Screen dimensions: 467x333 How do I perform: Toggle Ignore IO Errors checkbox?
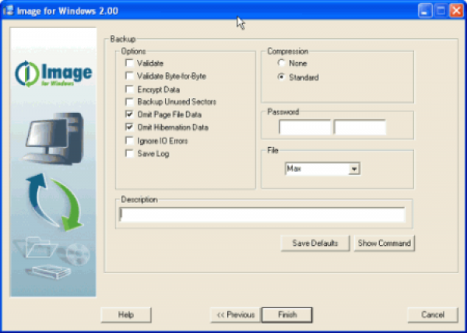pyautogui.click(x=129, y=141)
